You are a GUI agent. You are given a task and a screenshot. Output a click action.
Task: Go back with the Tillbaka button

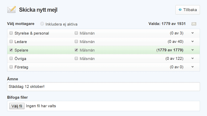(188, 10)
